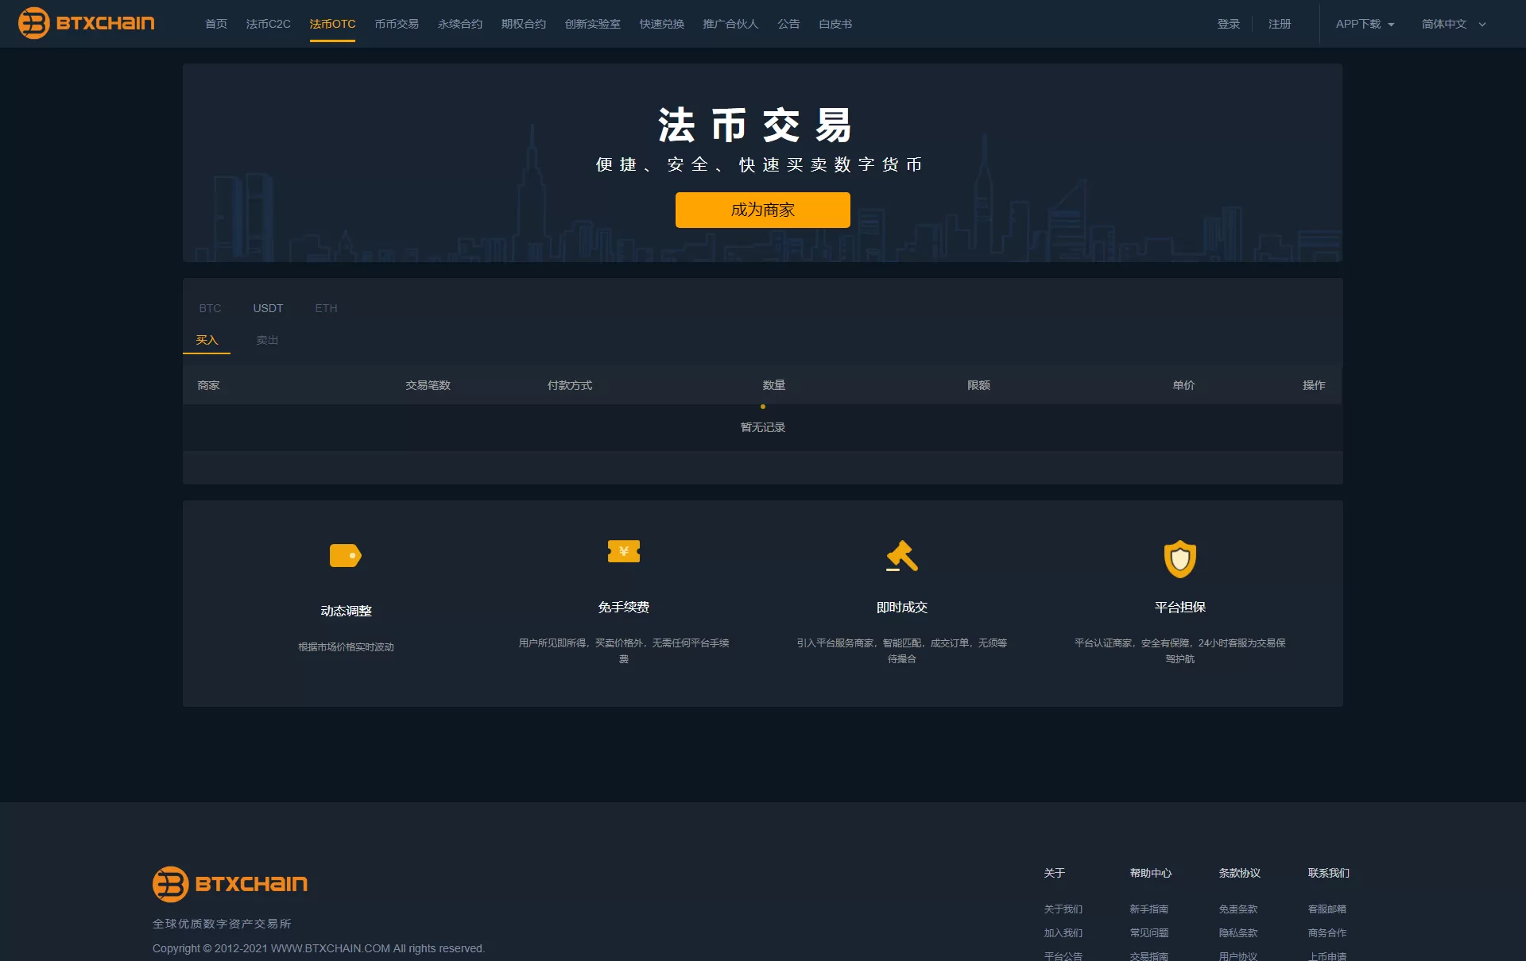1526x961 pixels.
Task: Click the BTXChain logo in header
Action: 86,23
